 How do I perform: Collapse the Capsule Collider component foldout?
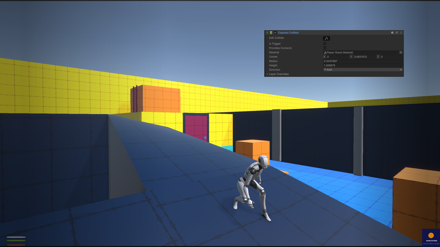pyautogui.click(x=267, y=33)
